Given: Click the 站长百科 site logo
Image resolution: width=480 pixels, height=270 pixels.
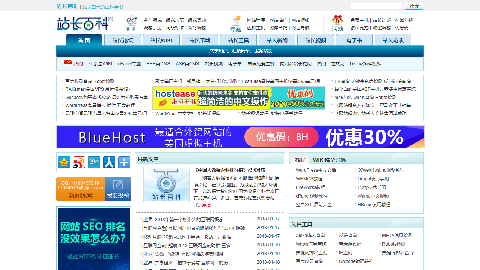Looking at the screenshot, I should 85,24.
